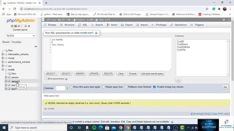Uncheck Enable foreign key checks

click(x=154, y=87)
